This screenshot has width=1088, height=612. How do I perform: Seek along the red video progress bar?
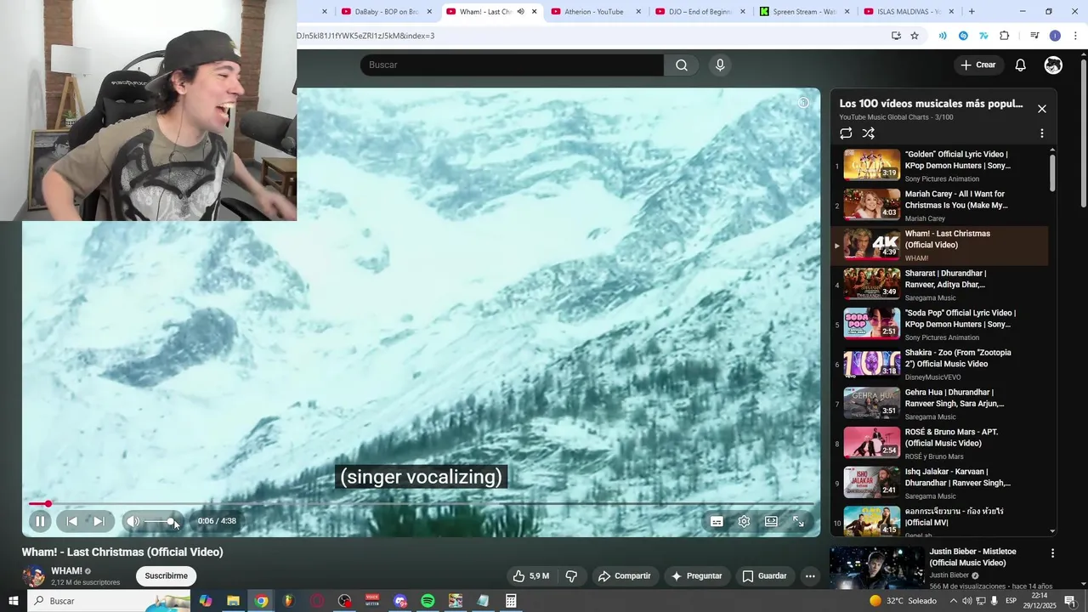[x=421, y=504]
